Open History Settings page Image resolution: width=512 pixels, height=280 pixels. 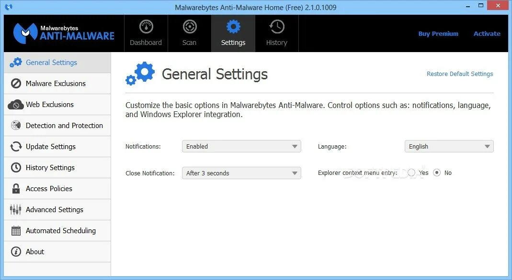tap(57, 167)
